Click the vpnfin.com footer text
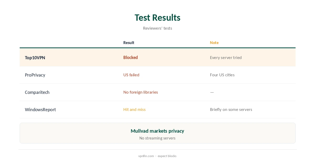Viewport: 315px width, 161px height. coord(146,156)
